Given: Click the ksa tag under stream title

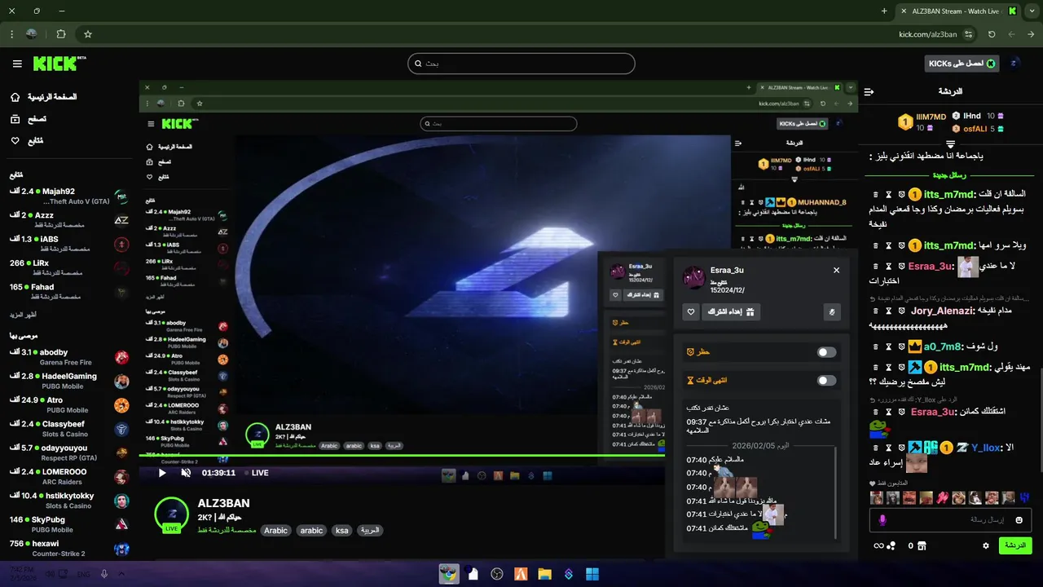Looking at the screenshot, I should tap(341, 530).
